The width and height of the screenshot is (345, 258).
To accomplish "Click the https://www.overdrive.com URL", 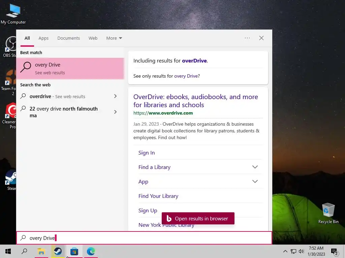I will click(163, 113).
